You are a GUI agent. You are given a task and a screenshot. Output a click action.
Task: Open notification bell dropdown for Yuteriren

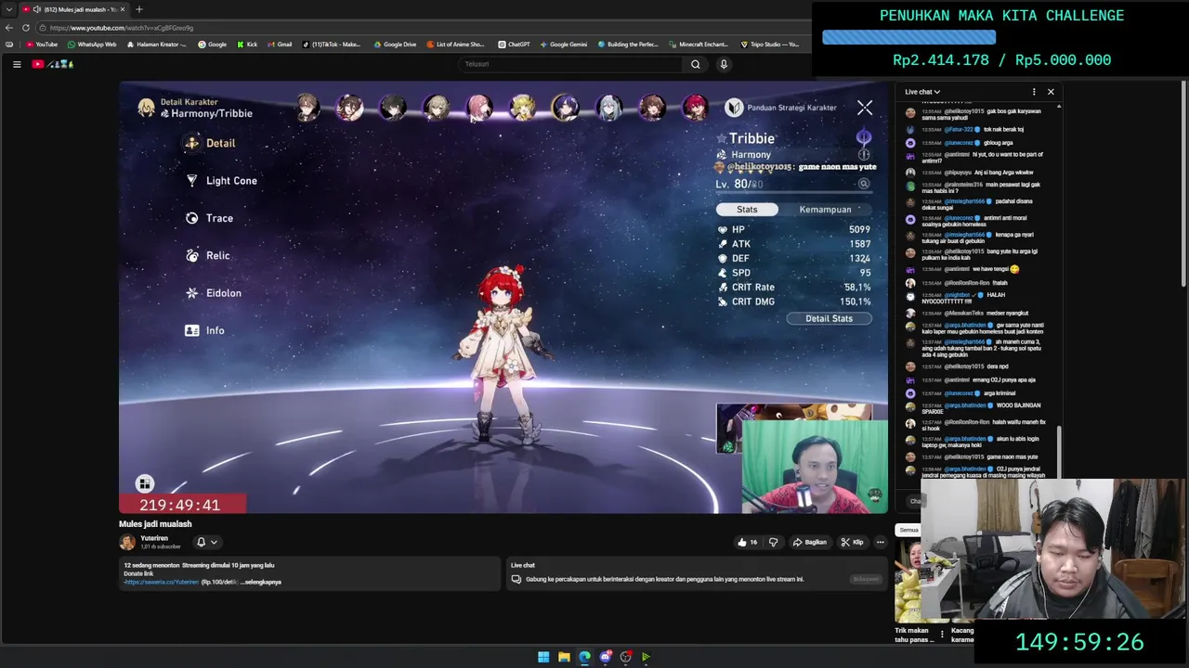[206, 542]
